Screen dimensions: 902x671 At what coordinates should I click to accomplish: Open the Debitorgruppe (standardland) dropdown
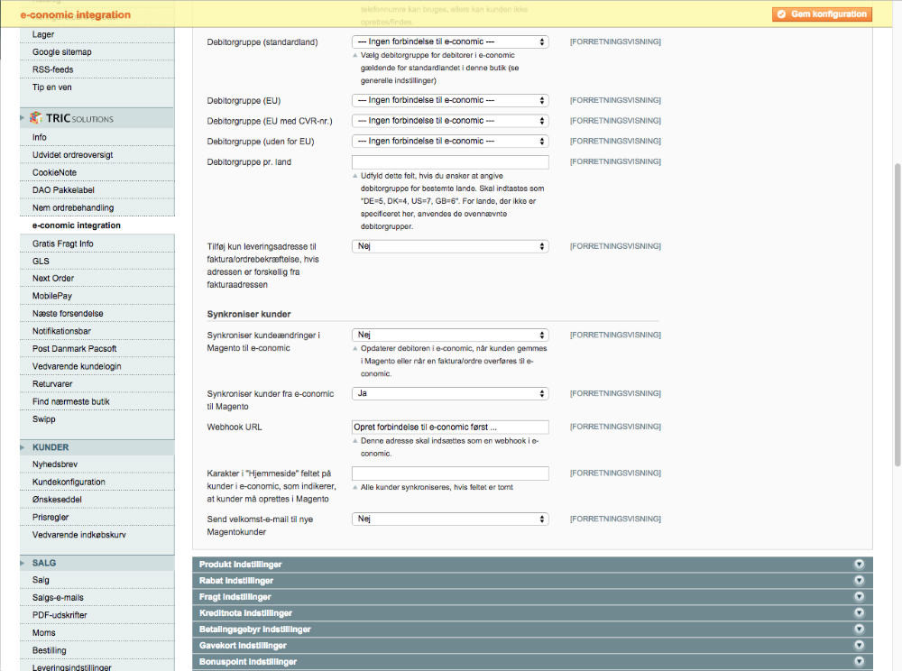(x=449, y=41)
